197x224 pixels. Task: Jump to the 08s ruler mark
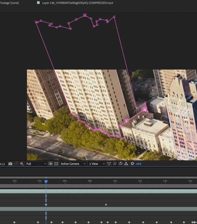(90, 181)
